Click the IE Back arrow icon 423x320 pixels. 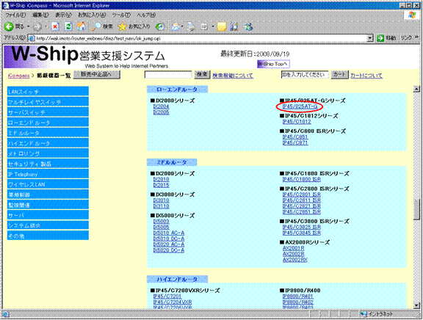(x=9, y=26)
